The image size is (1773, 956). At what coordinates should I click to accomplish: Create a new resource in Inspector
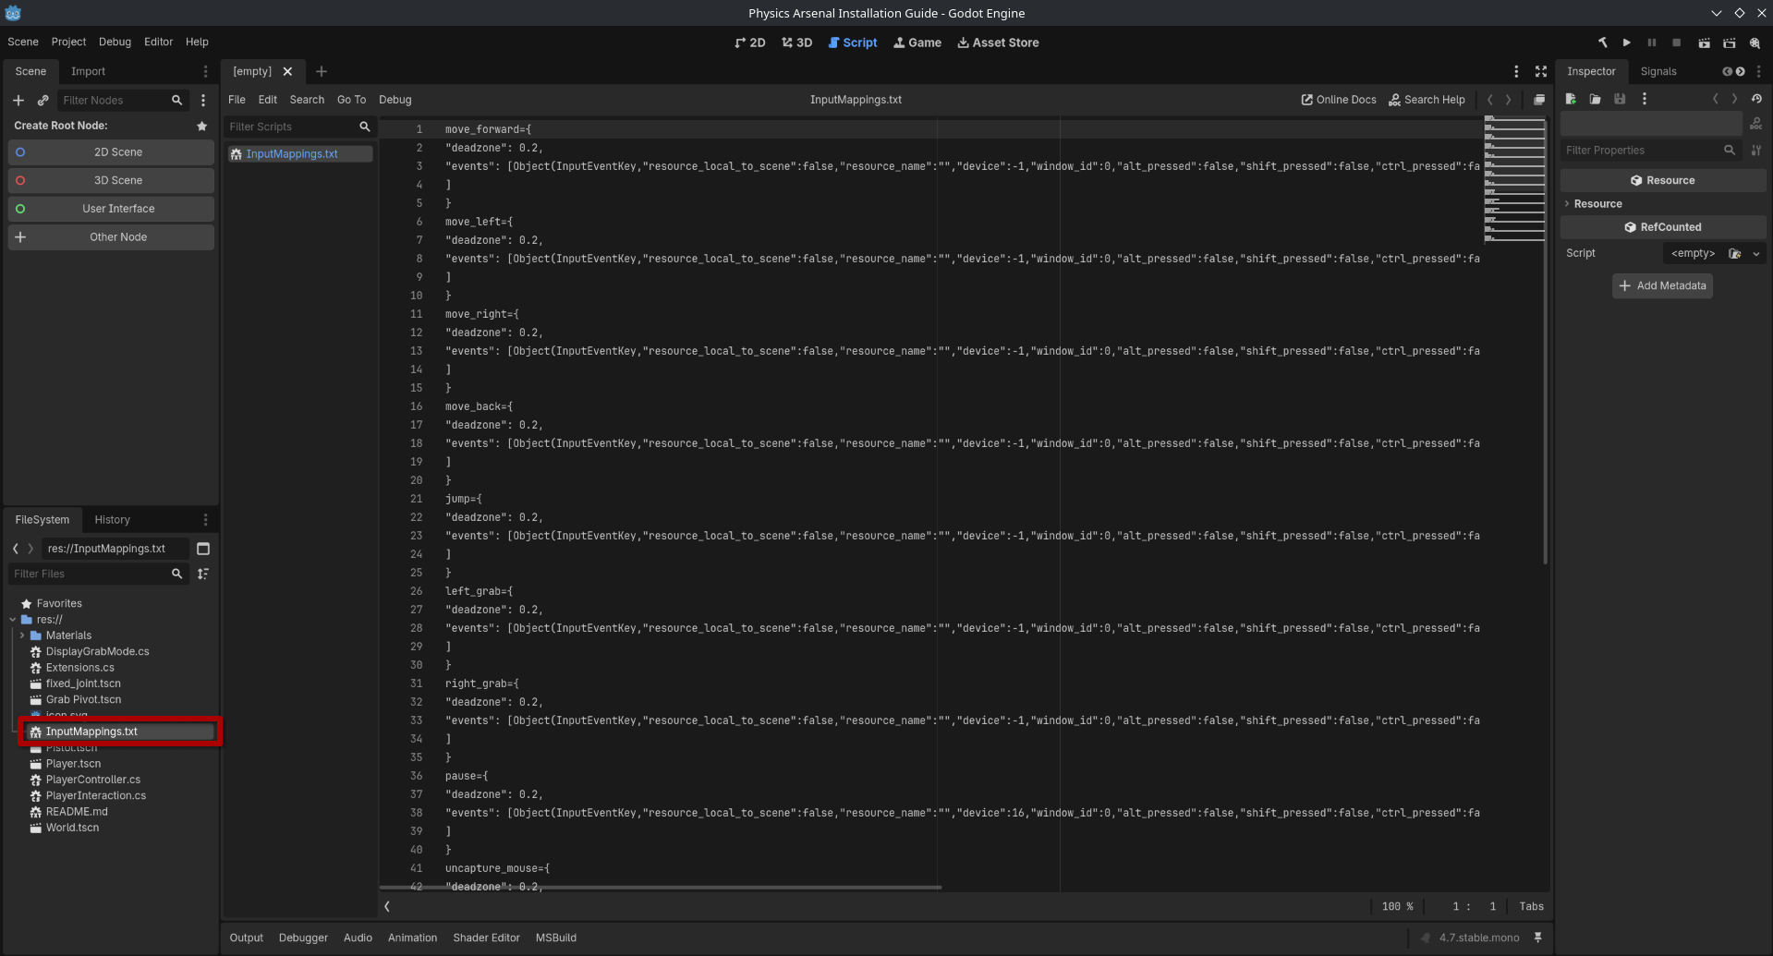tap(1571, 99)
